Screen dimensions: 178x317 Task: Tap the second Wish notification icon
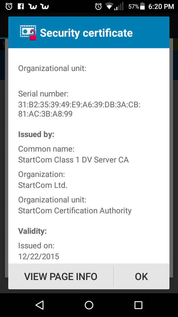pos(44,7)
